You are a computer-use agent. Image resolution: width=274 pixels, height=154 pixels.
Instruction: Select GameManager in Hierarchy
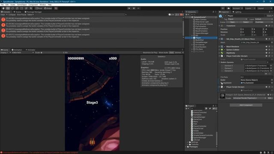202,42
